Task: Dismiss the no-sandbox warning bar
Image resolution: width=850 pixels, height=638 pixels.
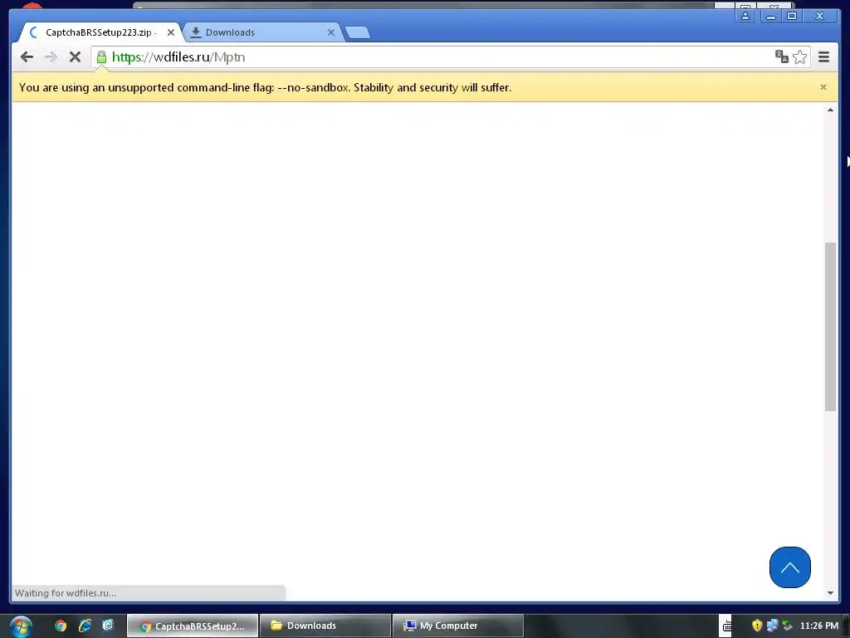Action: tap(823, 87)
